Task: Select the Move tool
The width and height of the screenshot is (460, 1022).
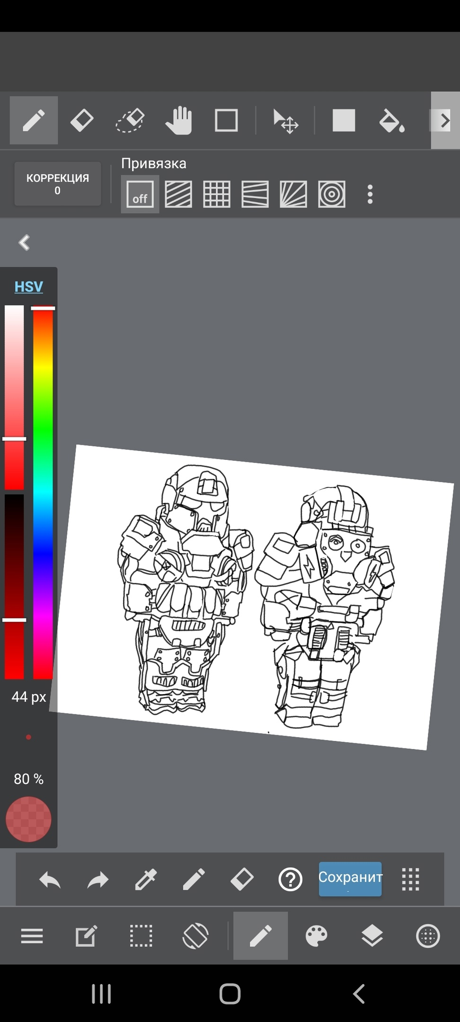Action: tap(285, 121)
